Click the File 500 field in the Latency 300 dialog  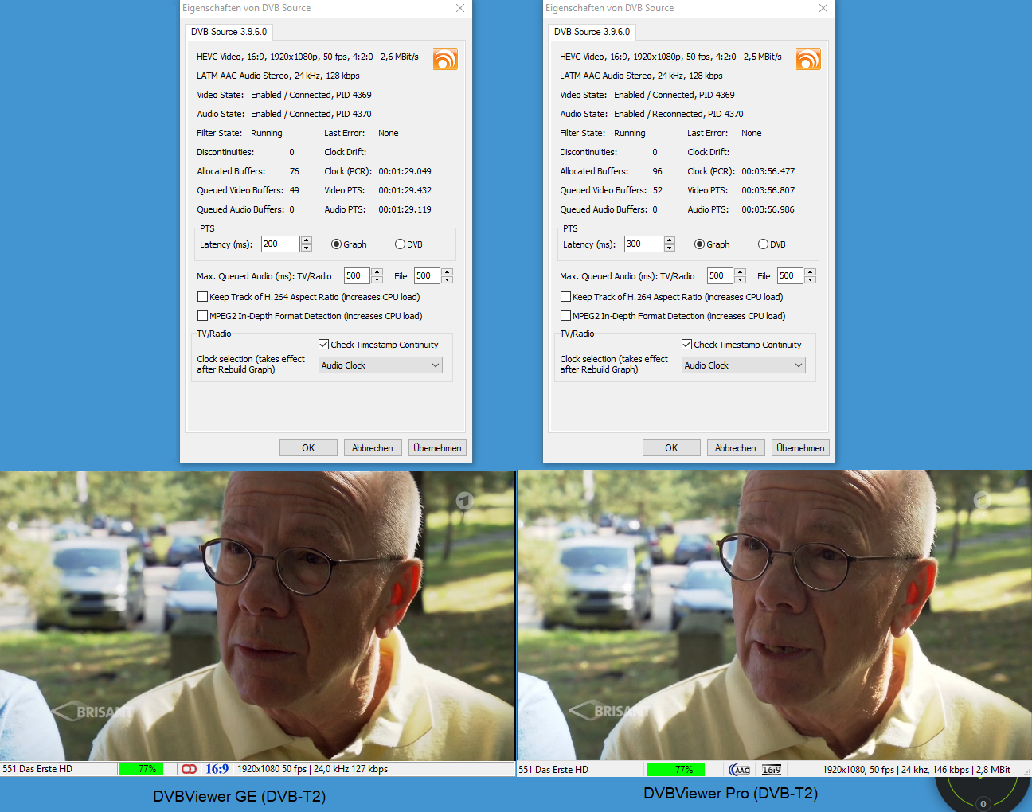point(791,276)
